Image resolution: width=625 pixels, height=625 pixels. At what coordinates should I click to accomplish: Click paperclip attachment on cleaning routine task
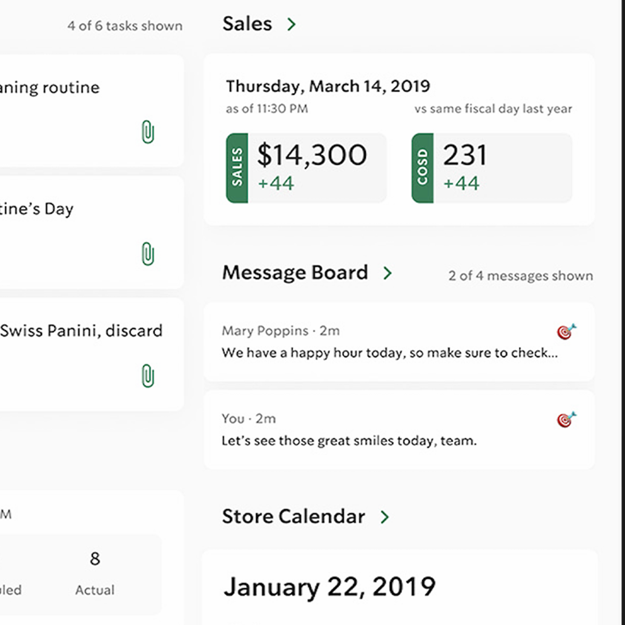point(148,132)
